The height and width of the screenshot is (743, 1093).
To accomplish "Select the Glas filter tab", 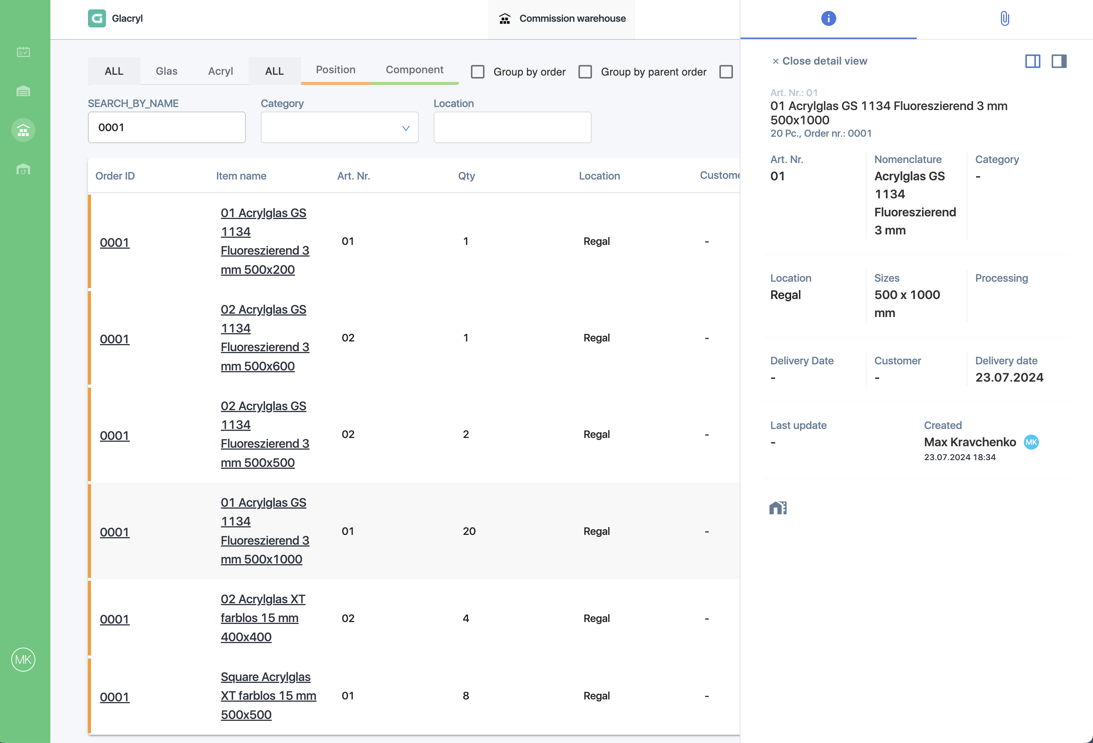I will [167, 71].
